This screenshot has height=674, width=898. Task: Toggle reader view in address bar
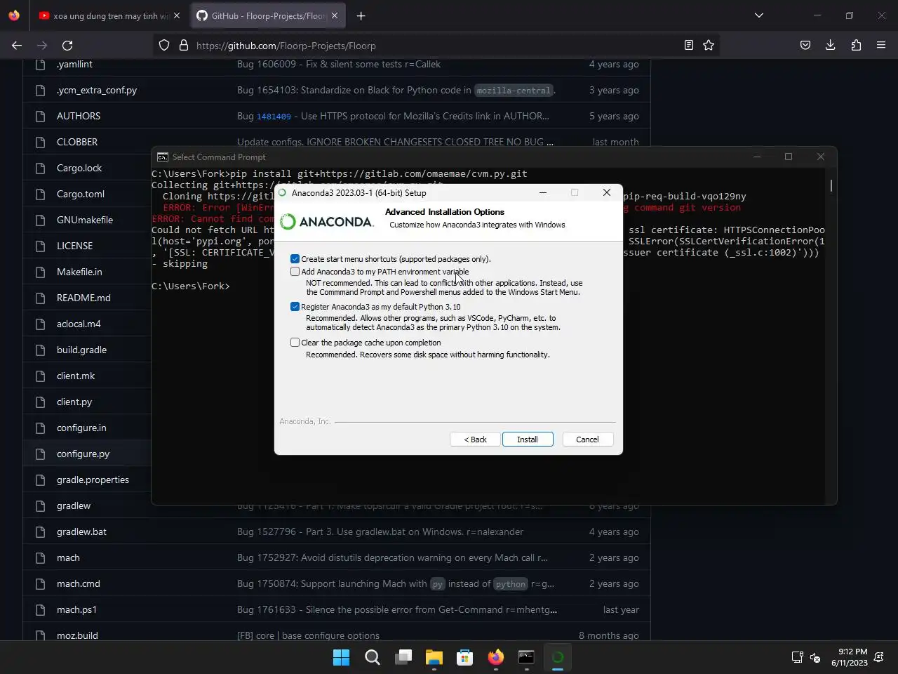(x=689, y=45)
